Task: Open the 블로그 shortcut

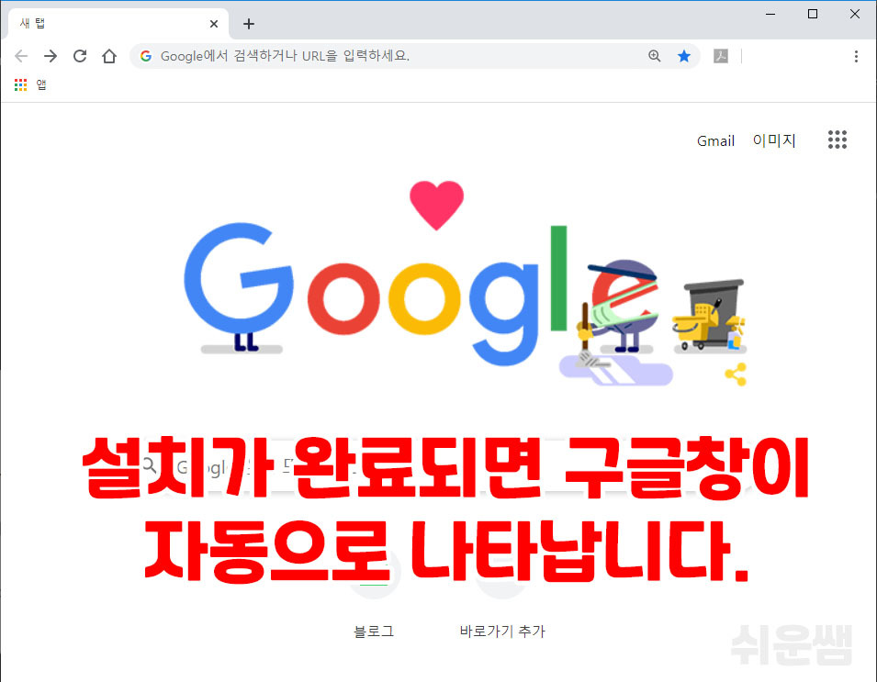Action: (374, 632)
